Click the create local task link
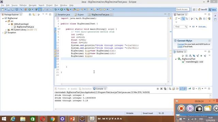Image resolution: width=218 pixels, height=122 pixels. pos(180,47)
